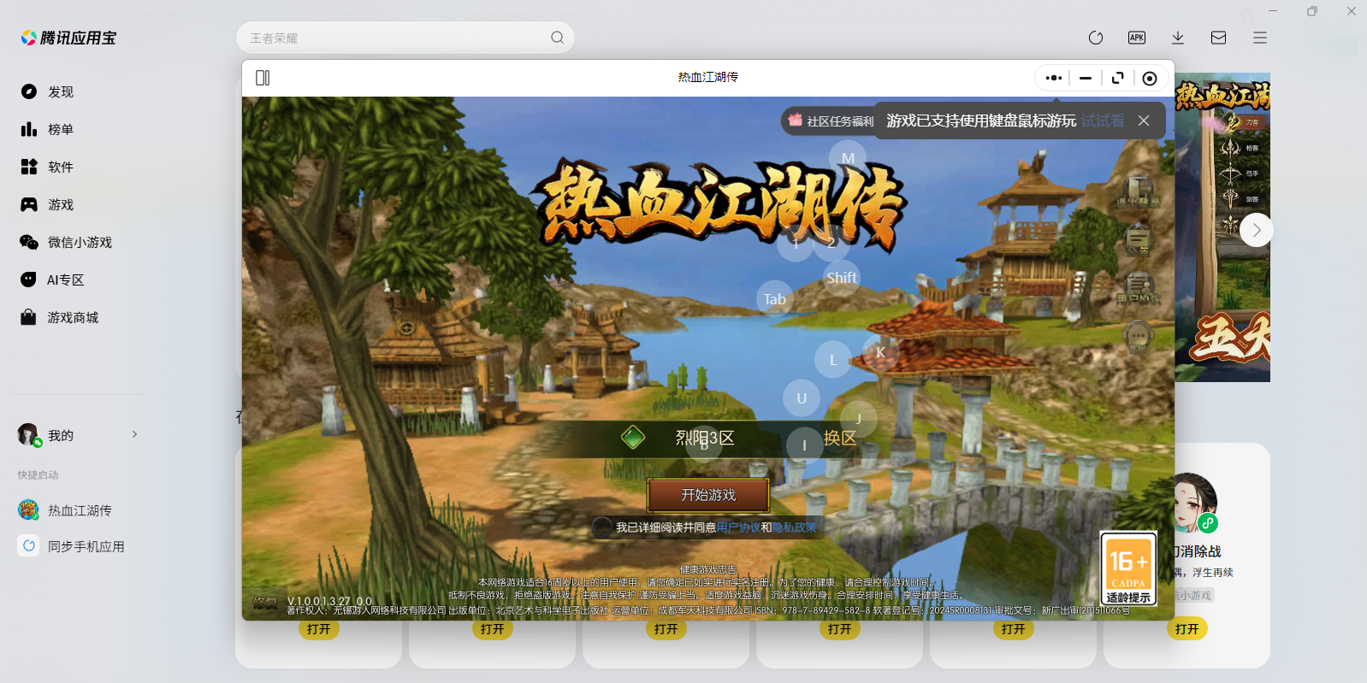The width and height of the screenshot is (1367, 683).
Task: Open the downloads arrow icon
Action: [x=1178, y=38]
